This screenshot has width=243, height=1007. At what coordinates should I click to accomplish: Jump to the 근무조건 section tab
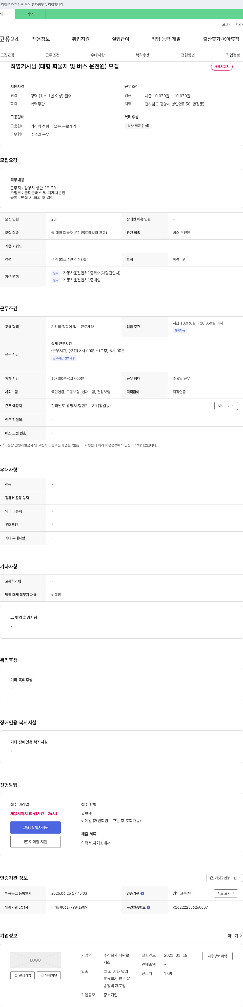pyautogui.click(x=52, y=55)
